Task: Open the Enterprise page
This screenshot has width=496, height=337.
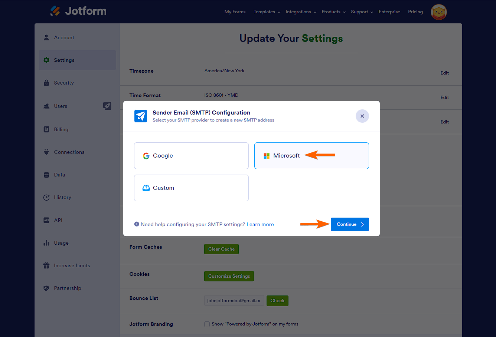Action: point(389,12)
